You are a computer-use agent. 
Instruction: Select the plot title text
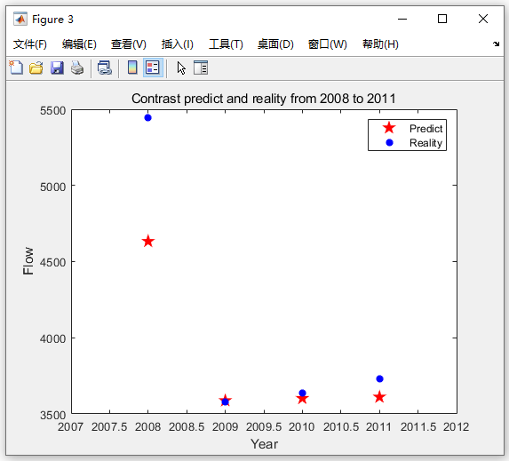point(264,99)
